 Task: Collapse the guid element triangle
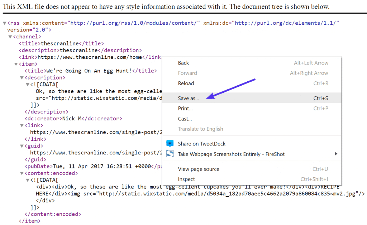click(x=22, y=146)
